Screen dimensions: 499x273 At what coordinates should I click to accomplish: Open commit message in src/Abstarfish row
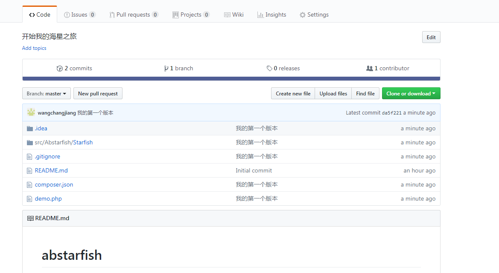tap(257, 142)
